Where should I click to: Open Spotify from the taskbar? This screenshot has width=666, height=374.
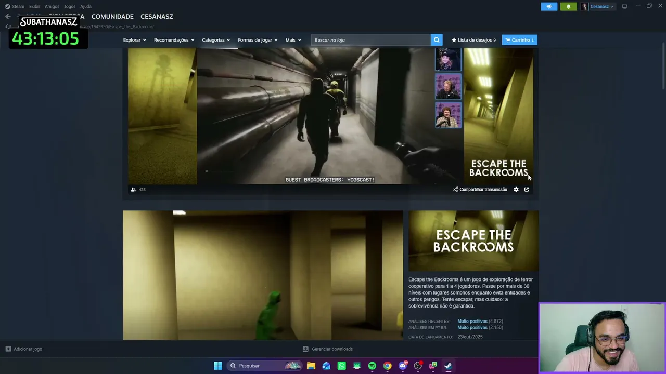coord(372,366)
